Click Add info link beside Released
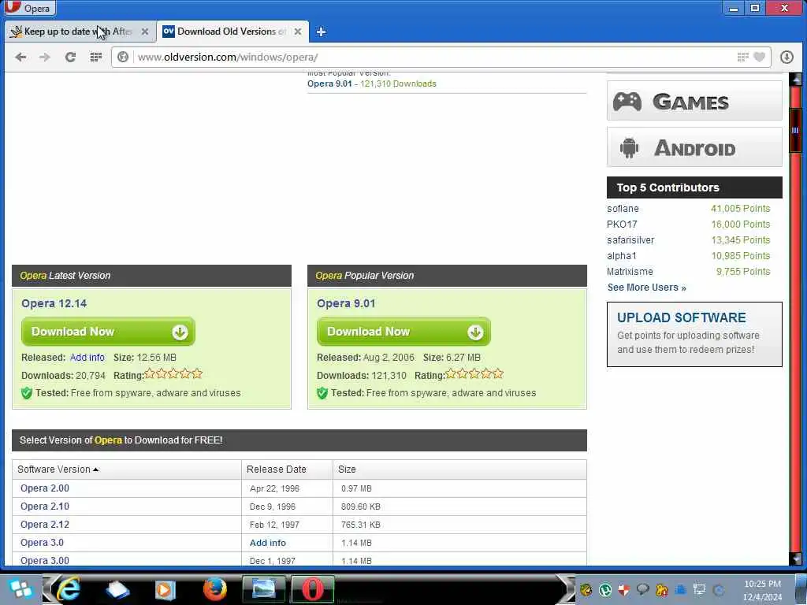Screen dimensions: 807x605 click(87, 358)
